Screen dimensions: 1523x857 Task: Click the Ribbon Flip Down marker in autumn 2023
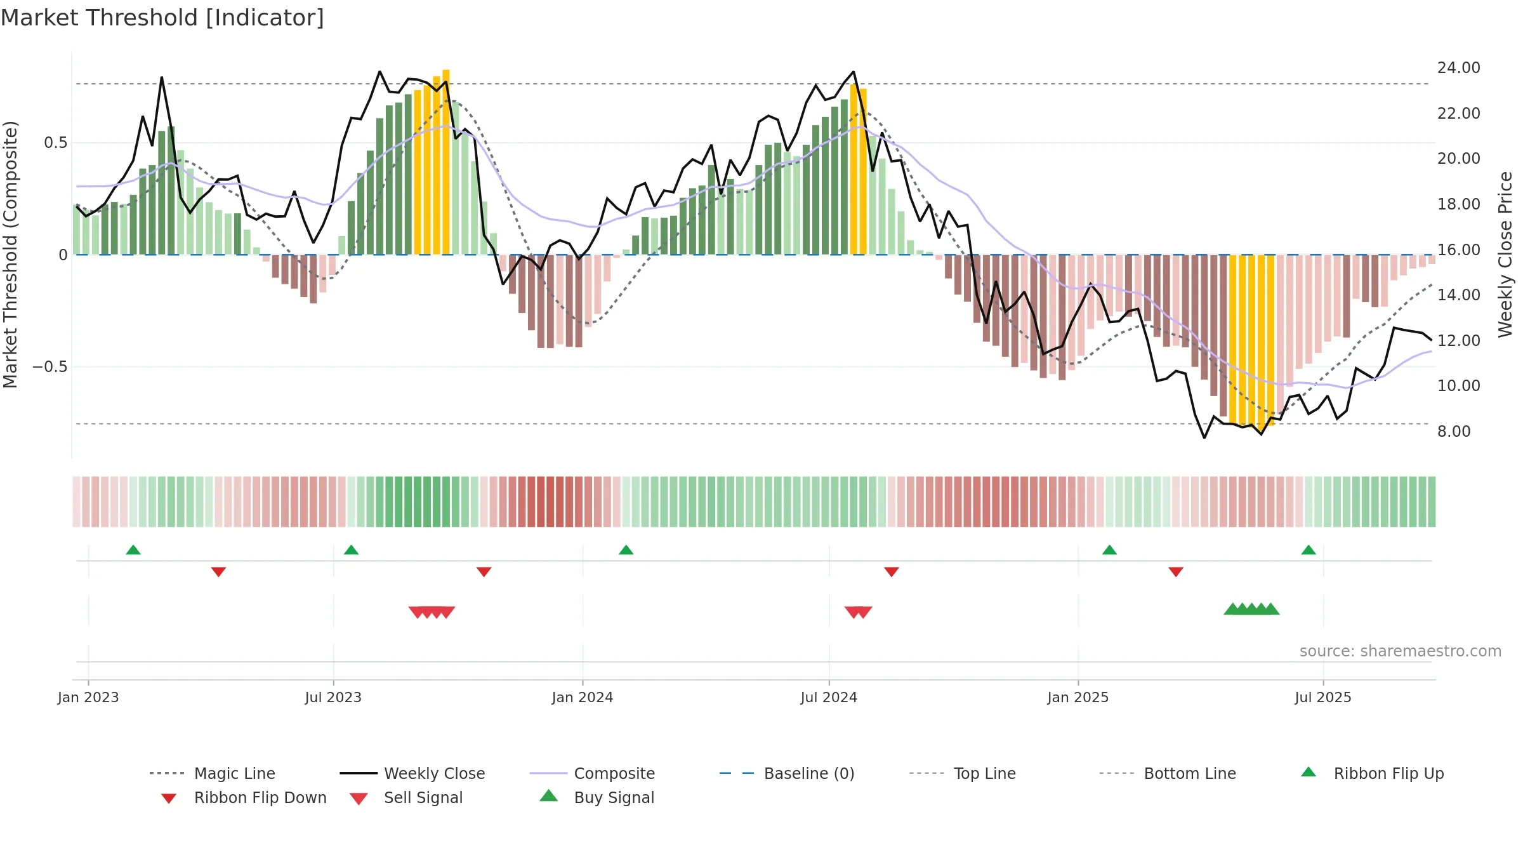click(484, 572)
